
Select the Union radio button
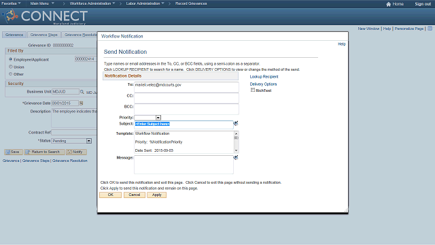tap(11, 67)
